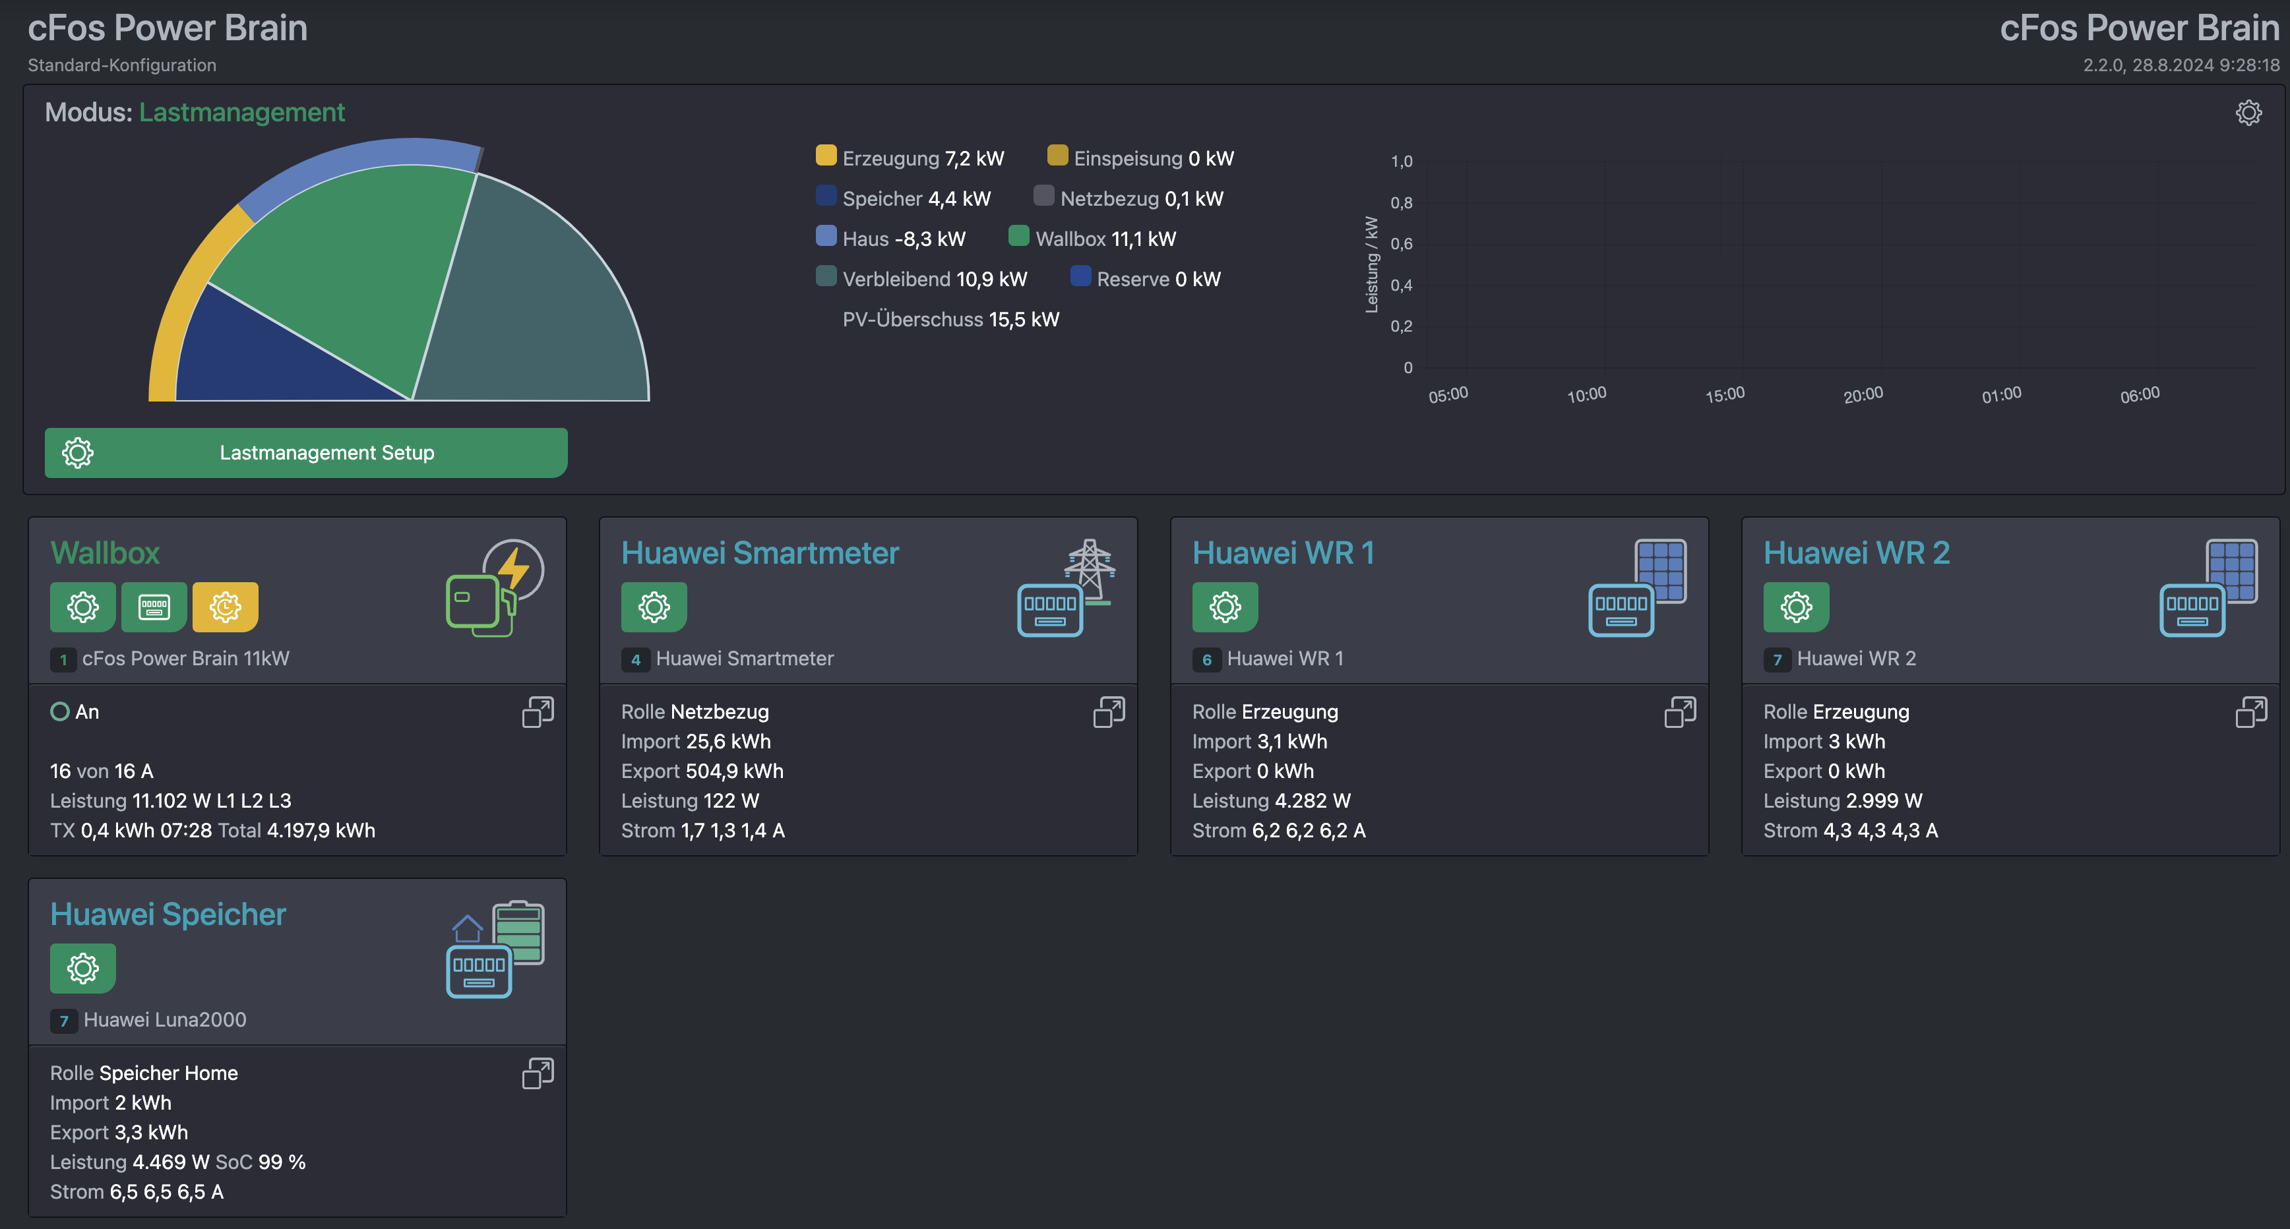Pop out the Huawei Smartmeter detail view

click(1109, 712)
